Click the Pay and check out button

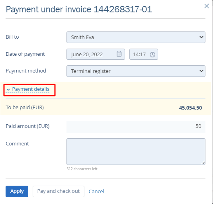click(x=59, y=191)
